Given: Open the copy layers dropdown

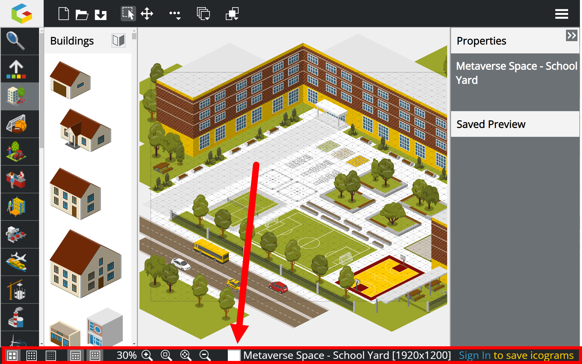Looking at the screenshot, I should pyautogui.click(x=203, y=14).
